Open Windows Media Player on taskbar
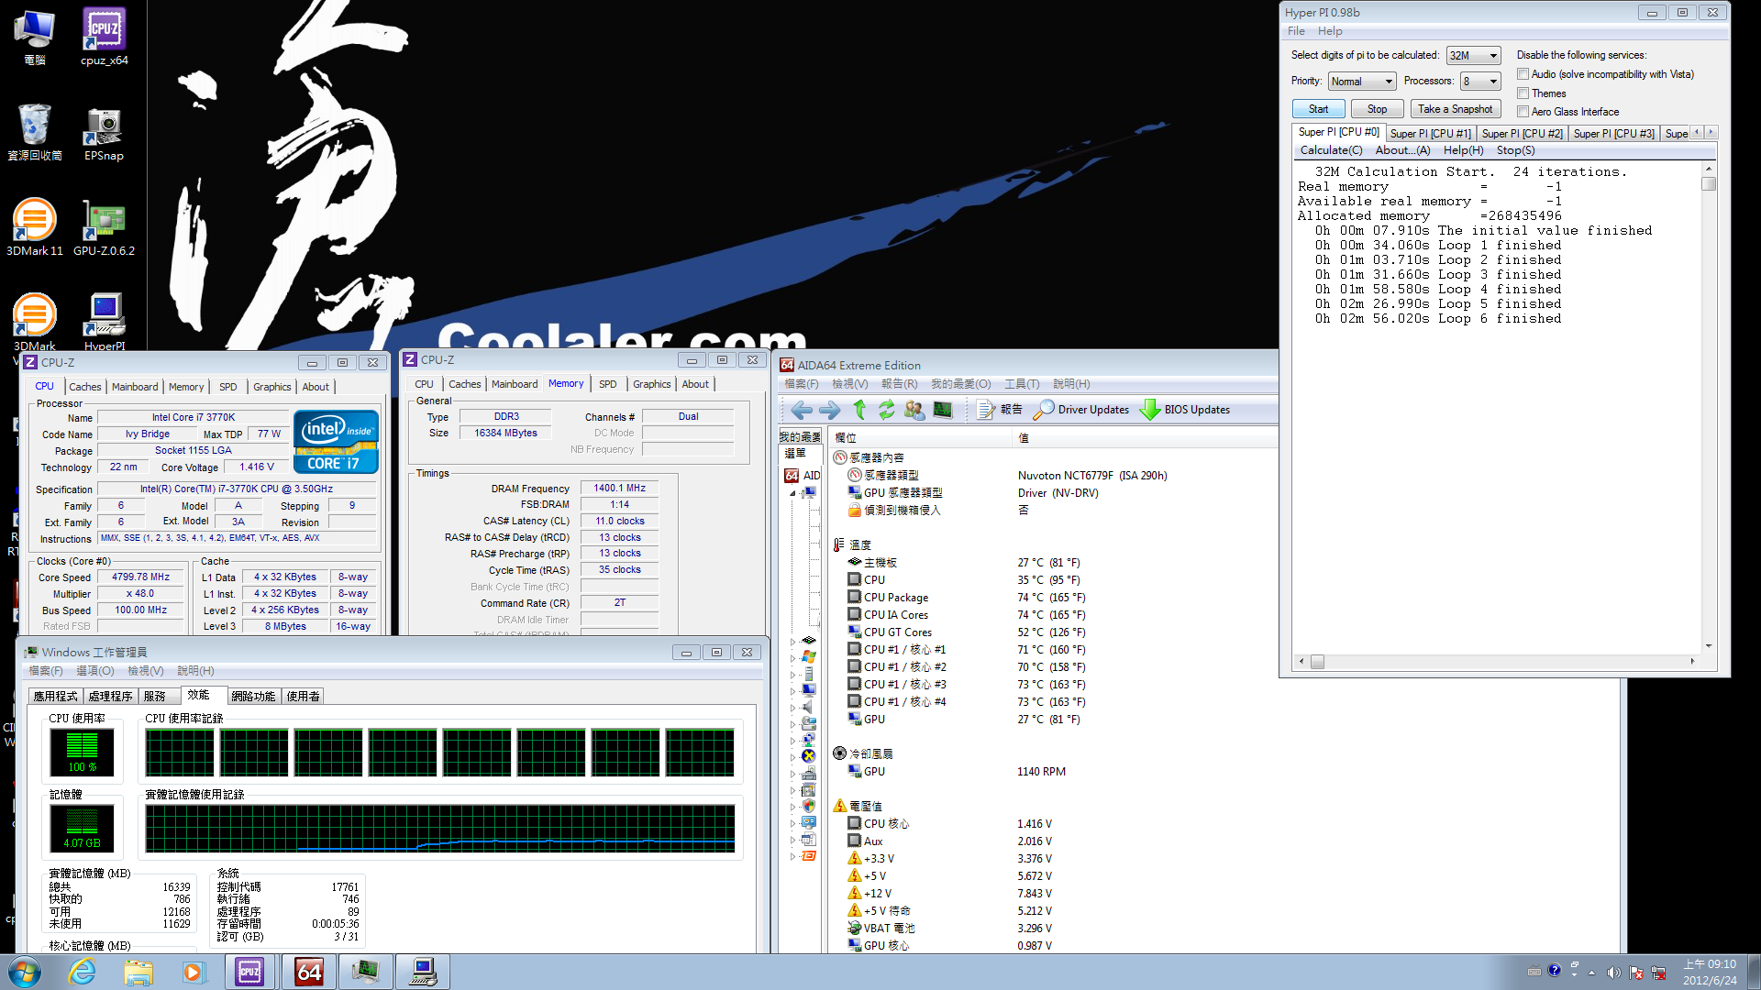The image size is (1761, 990). [193, 972]
